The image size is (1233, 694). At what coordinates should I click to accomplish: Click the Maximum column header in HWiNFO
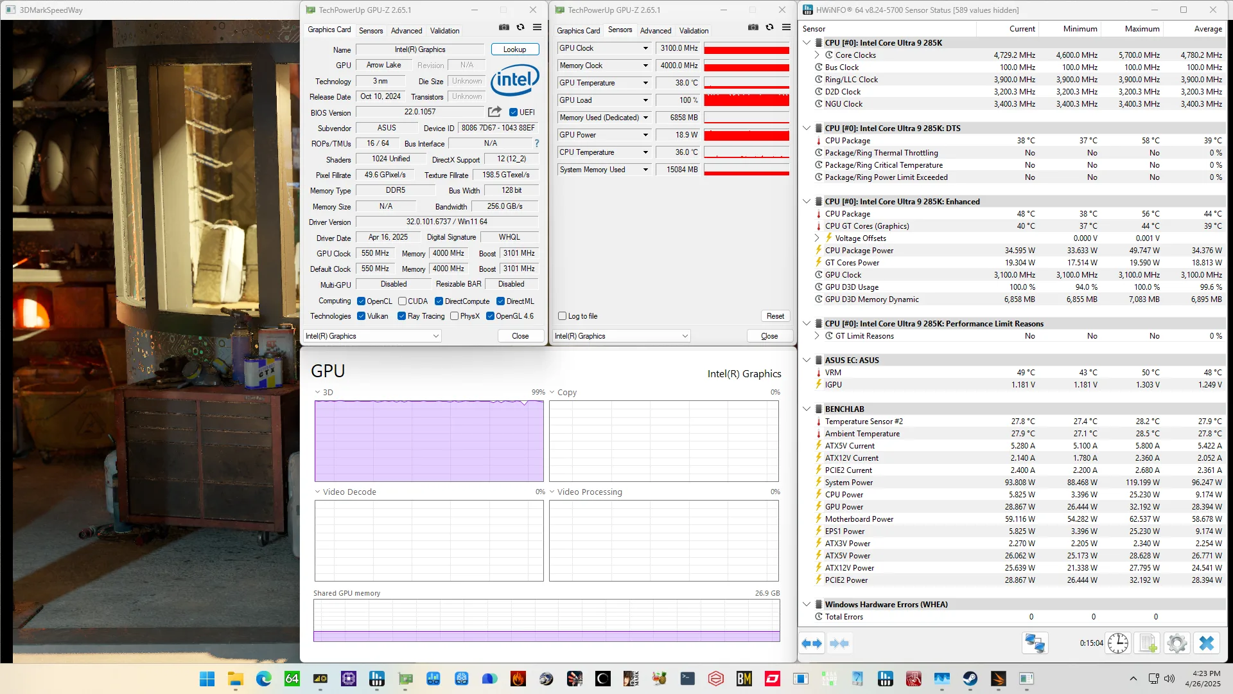[1132, 29]
